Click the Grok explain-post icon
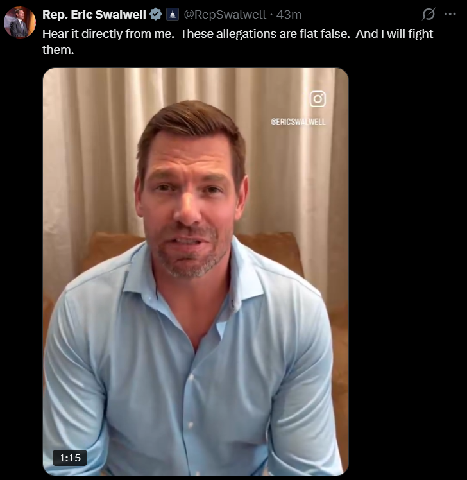Viewport: 467px width, 480px height. [428, 14]
